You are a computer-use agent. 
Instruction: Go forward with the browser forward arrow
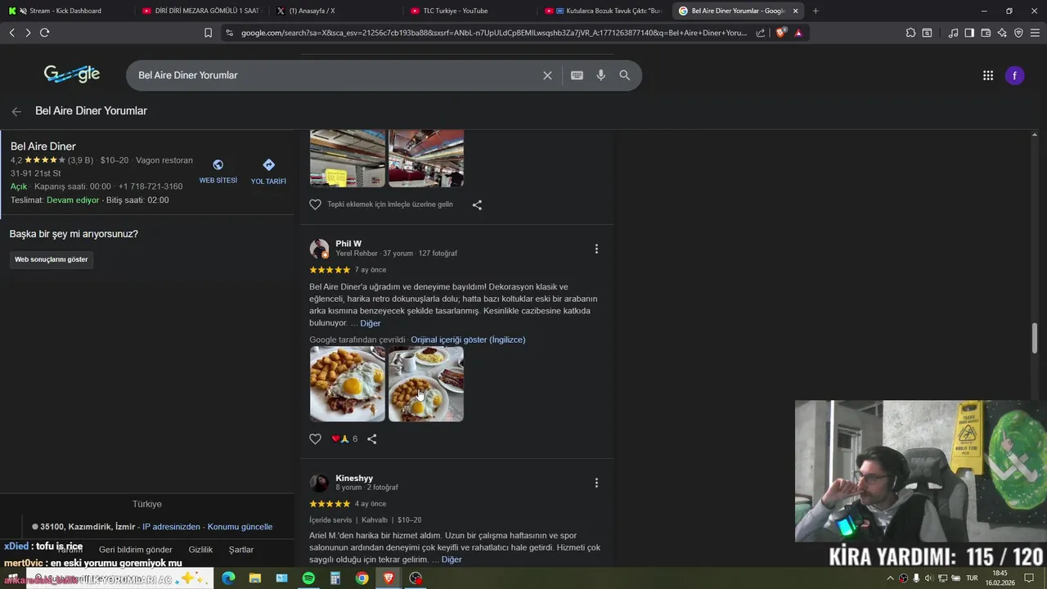tap(28, 33)
